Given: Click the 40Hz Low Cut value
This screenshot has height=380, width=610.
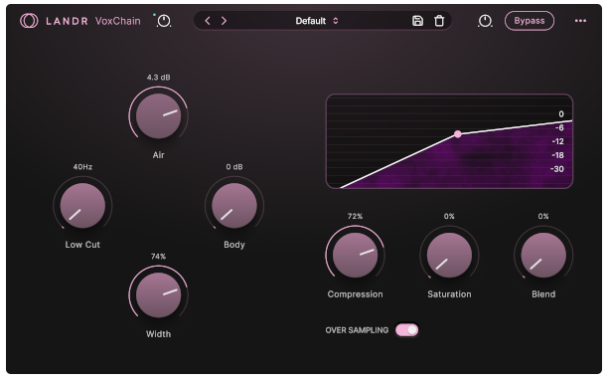Looking at the screenshot, I should click(82, 167).
